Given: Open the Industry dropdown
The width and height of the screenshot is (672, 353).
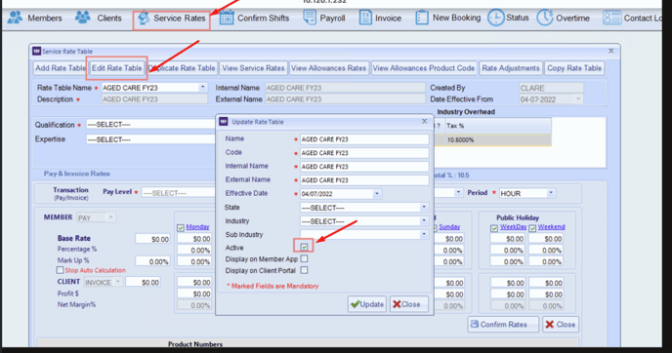Looking at the screenshot, I should coord(424,220).
